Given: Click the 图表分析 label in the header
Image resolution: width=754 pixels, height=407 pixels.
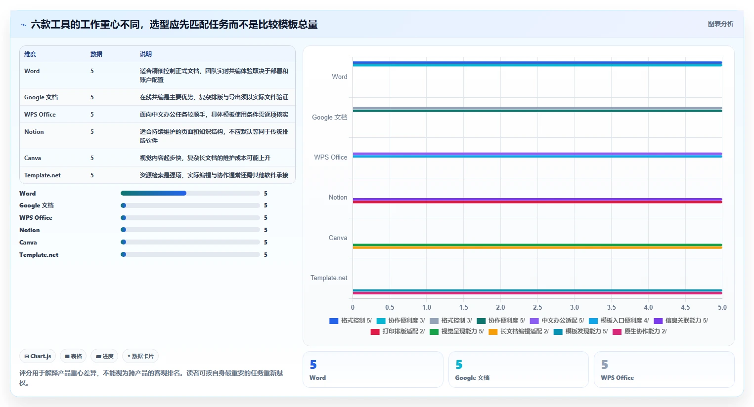Looking at the screenshot, I should [720, 24].
